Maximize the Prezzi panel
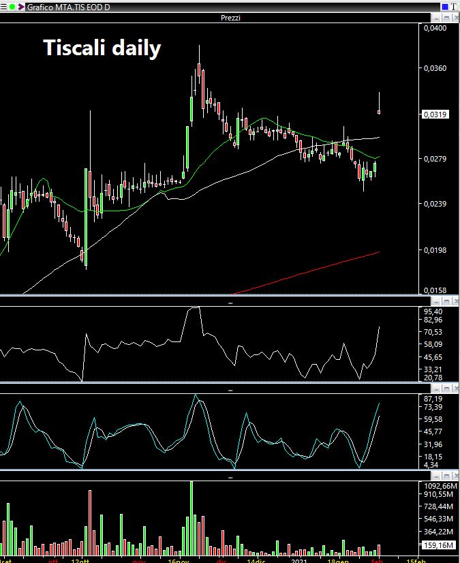This screenshot has width=460, height=563. tap(446, 18)
